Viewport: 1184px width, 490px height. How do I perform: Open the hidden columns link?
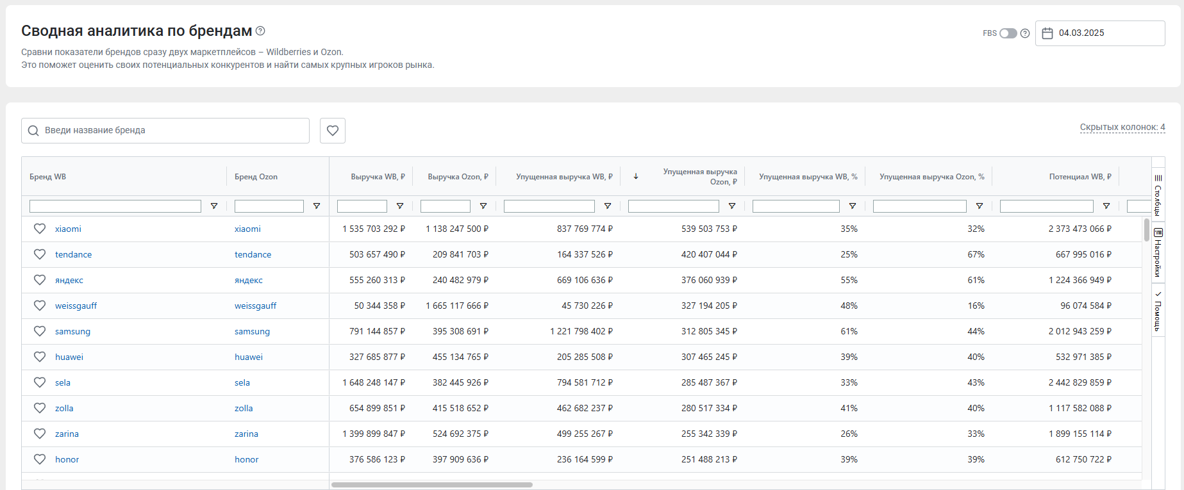click(1122, 127)
